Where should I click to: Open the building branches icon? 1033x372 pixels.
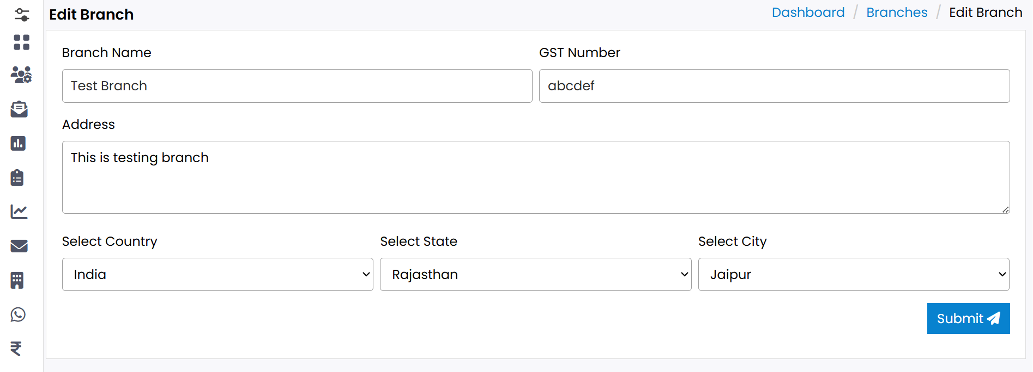(17, 281)
